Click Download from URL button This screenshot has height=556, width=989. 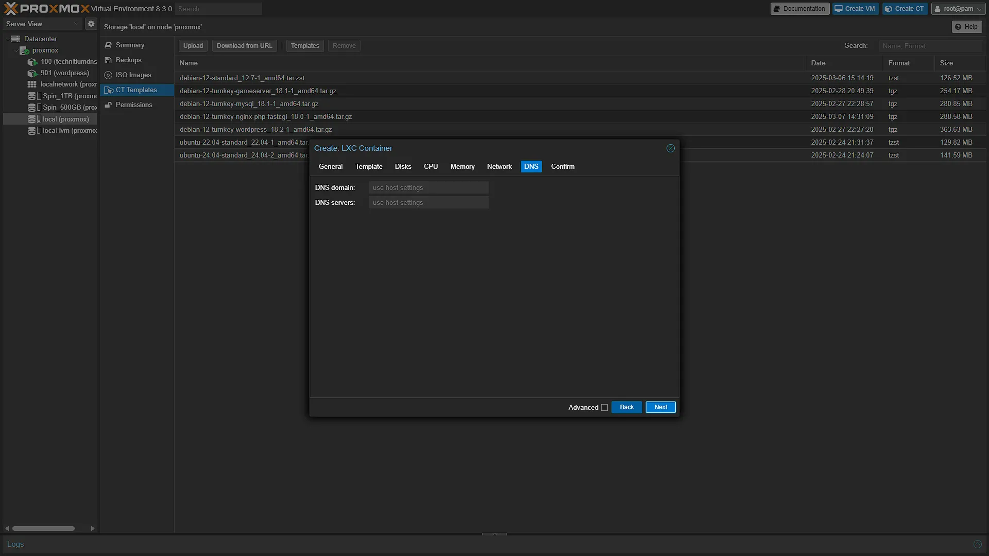(245, 46)
